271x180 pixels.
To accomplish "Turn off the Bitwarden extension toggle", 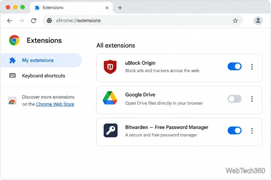I will (x=235, y=130).
